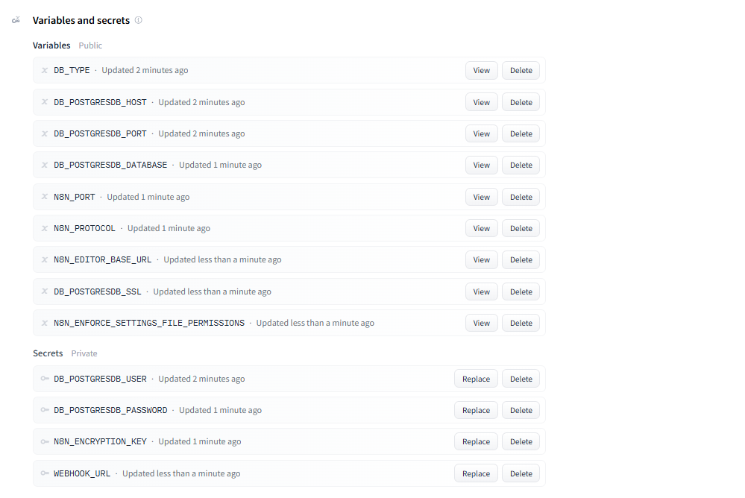Click the variable icon beside DB_POSTGRESDB_HOST
The height and width of the screenshot is (498, 745).
pyautogui.click(x=44, y=102)
